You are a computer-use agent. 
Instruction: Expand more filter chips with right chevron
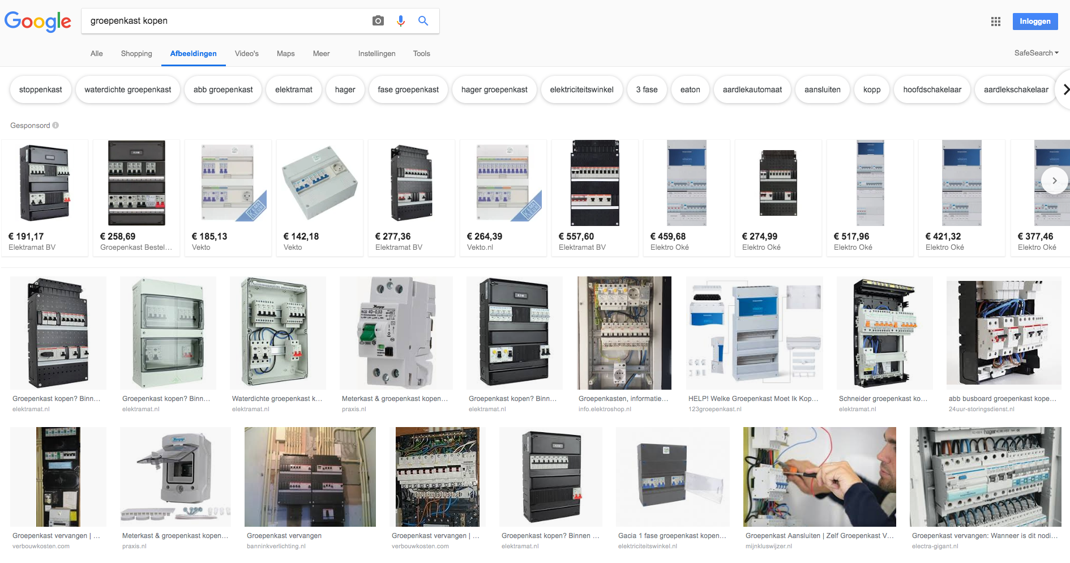click(1065, 89)
